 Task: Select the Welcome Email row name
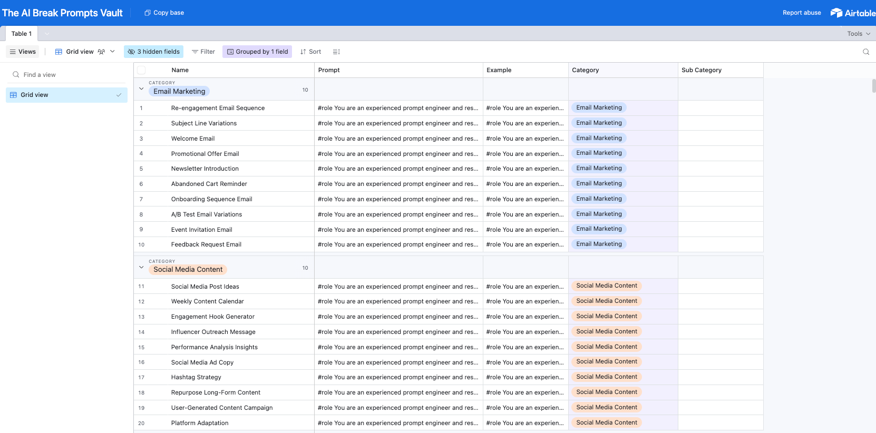(193, 139)
